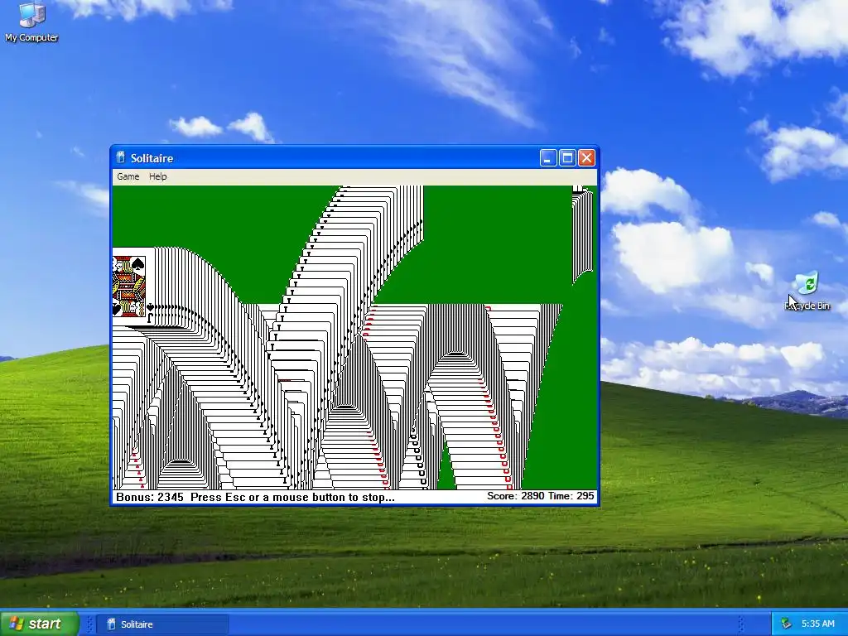The width and height of the screenshot is (848, 636).
Task: Maximize the Solitaire window
Action: 567,158
